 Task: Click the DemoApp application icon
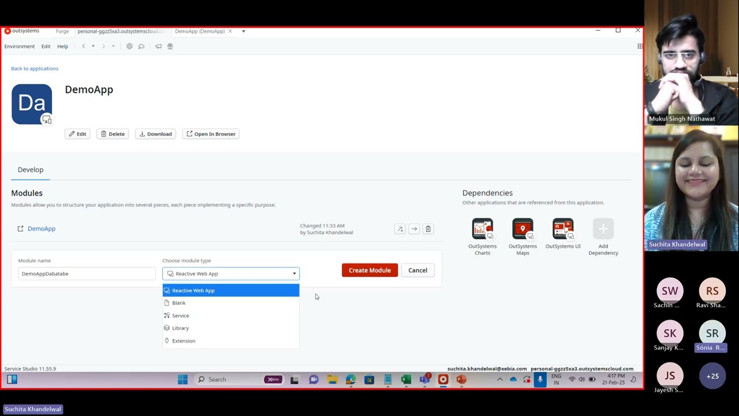pos(32,104)
